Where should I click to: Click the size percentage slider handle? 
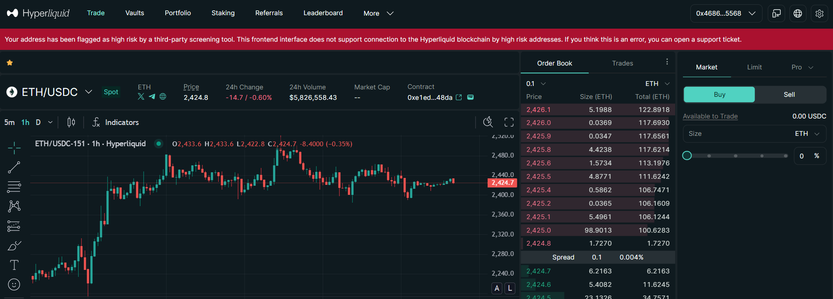[x=687, y=155]
